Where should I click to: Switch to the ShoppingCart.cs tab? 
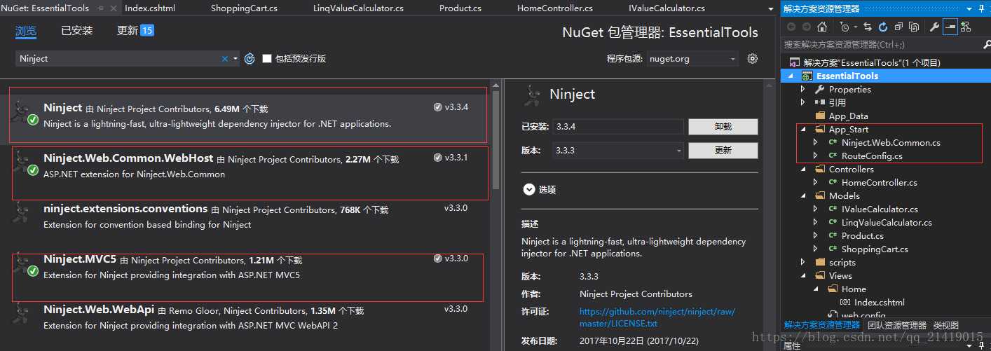pyautogui.click(x=244, y=8)
